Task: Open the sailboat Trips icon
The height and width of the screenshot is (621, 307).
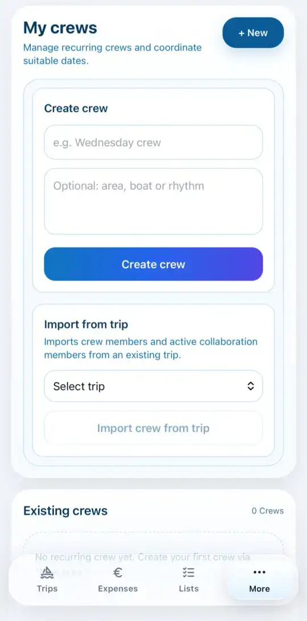Action: point(47,572)
